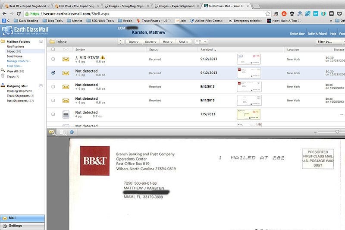
Task: Click the Pocket extension icon
Action: tap(339, 14)
